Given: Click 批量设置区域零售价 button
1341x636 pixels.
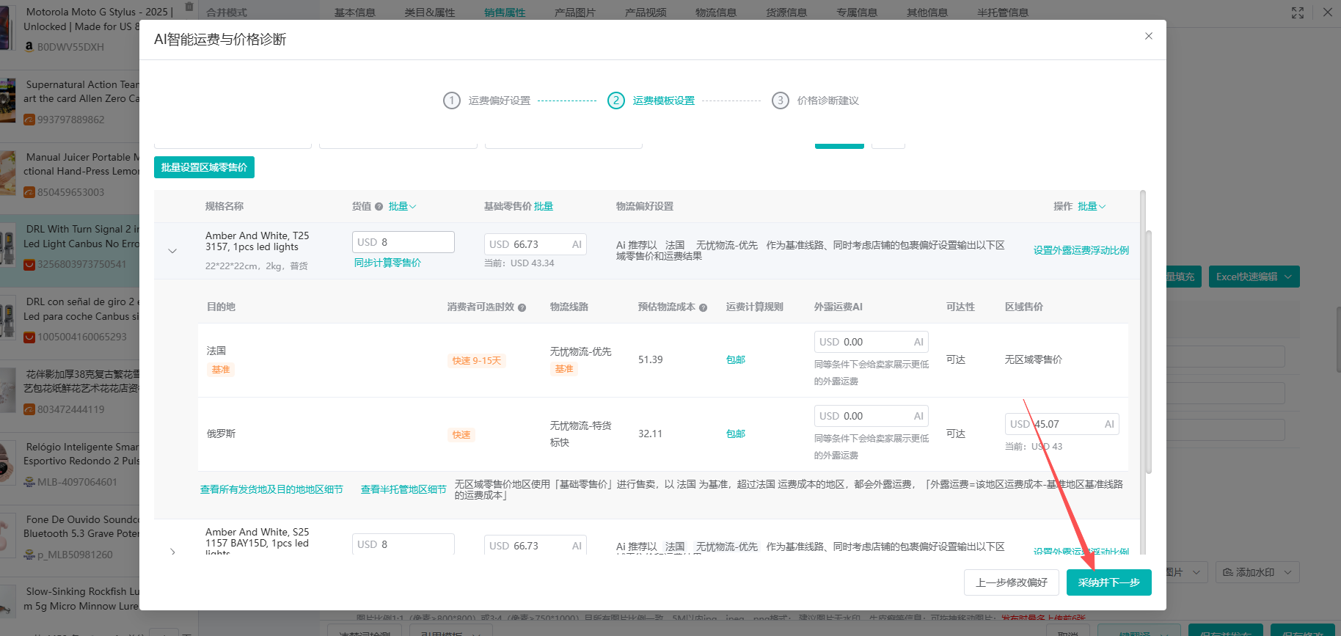Looking at the screenshot, I should 204,167.
